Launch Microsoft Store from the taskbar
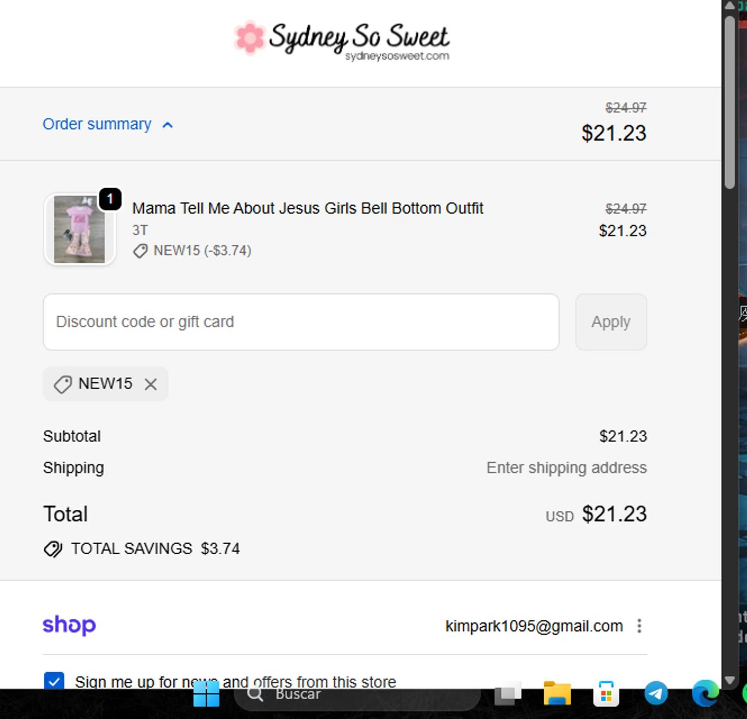 tap(606, 694)
